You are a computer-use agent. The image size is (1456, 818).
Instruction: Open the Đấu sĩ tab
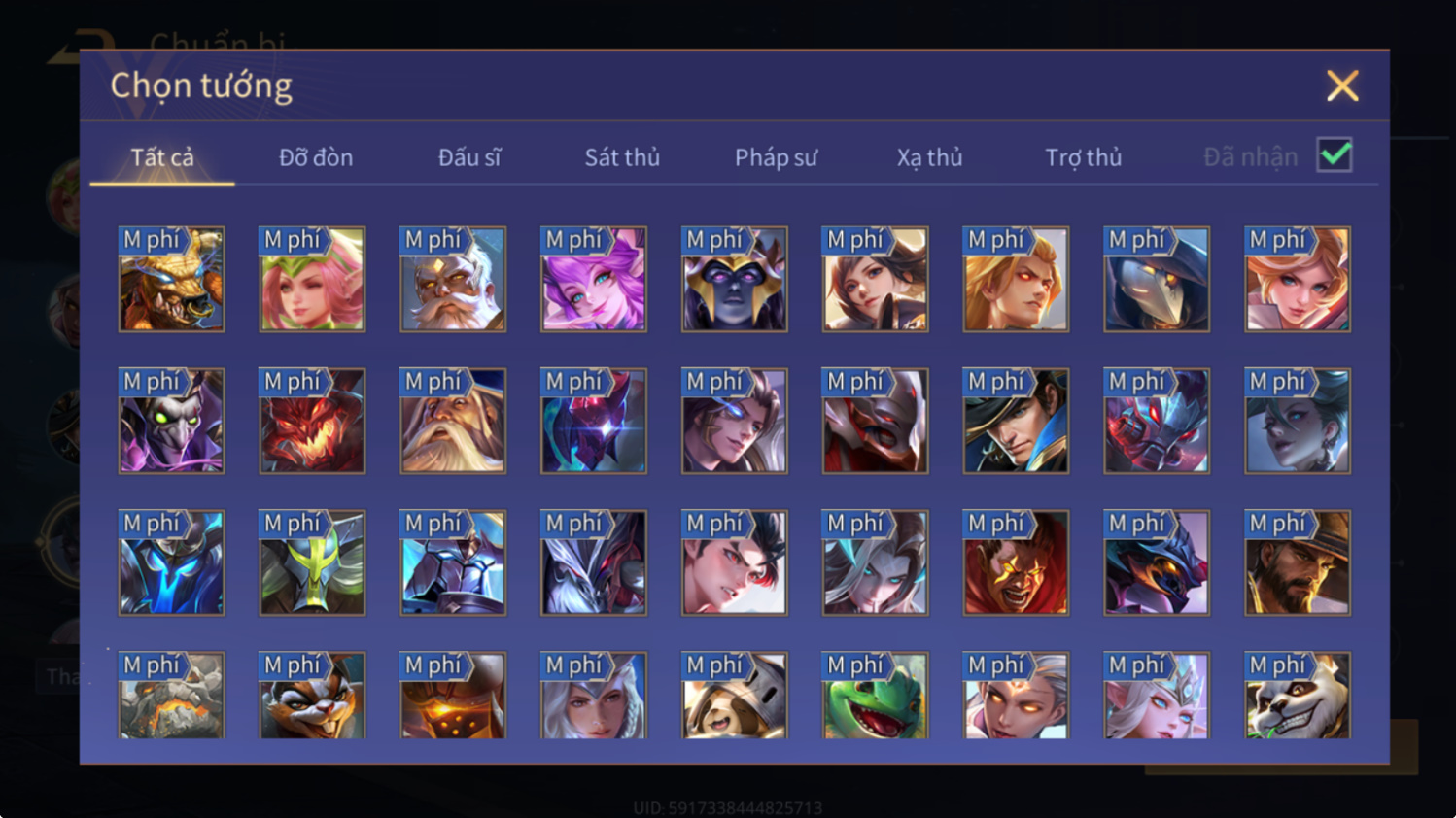(x=469, y=157)
